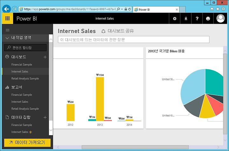This screenshot has width=229, height=151.
Task: Click the 대시보드 section gauge icon
Action: pos(7,57)
